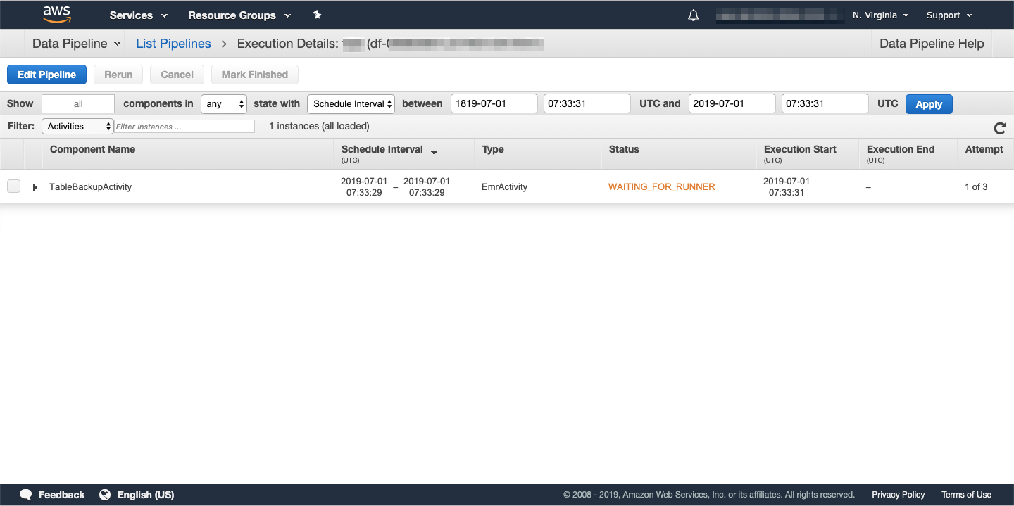Sort by Attempt column header
Screen dimensions: 1014x506
[x=984, y=149]
